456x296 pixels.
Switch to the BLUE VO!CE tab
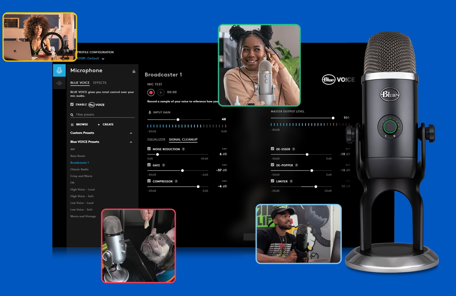[x=80, y=83]
